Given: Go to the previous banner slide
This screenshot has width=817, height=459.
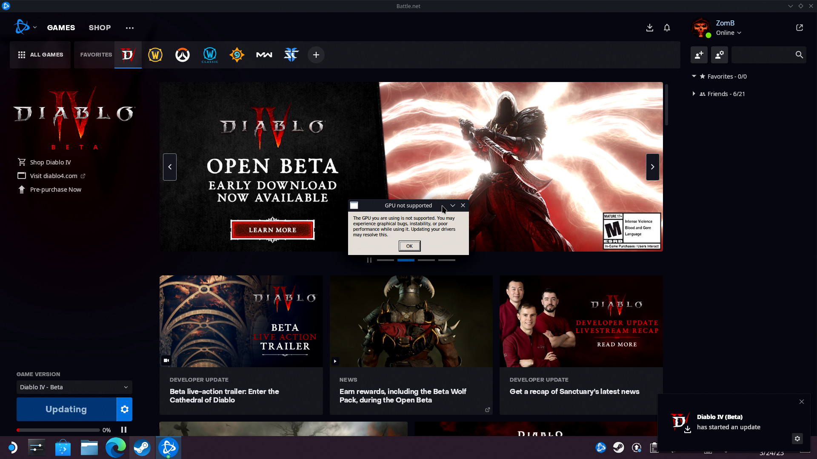Looking at the screenshot, I should tap(170, 167).
